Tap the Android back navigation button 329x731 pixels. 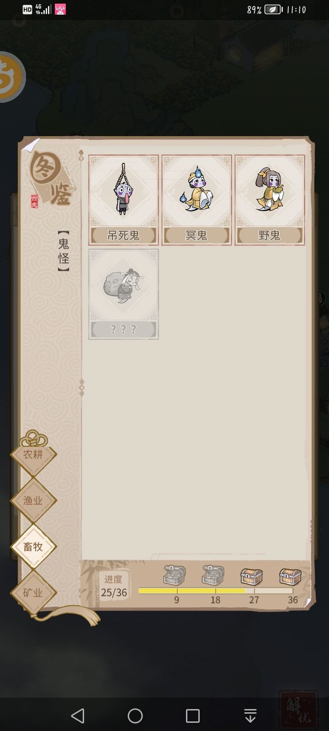(78, 715)
